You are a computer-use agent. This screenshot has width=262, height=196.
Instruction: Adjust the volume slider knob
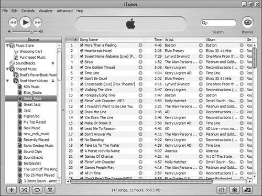click(31, 31)
